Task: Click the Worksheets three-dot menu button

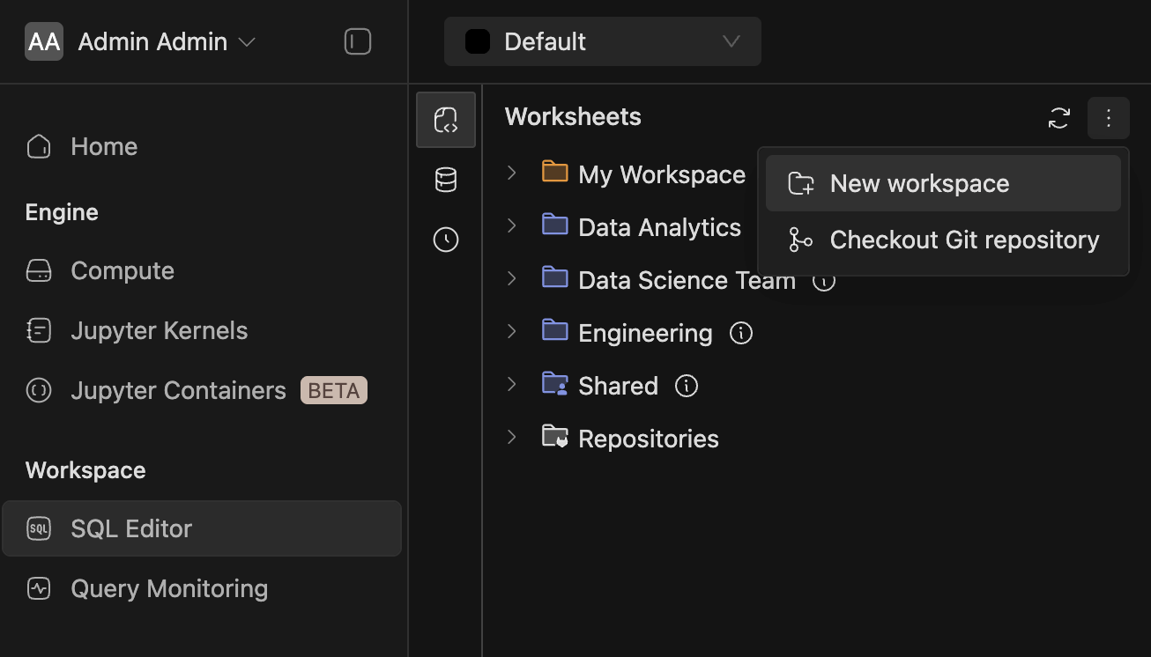Action: 1109,118
